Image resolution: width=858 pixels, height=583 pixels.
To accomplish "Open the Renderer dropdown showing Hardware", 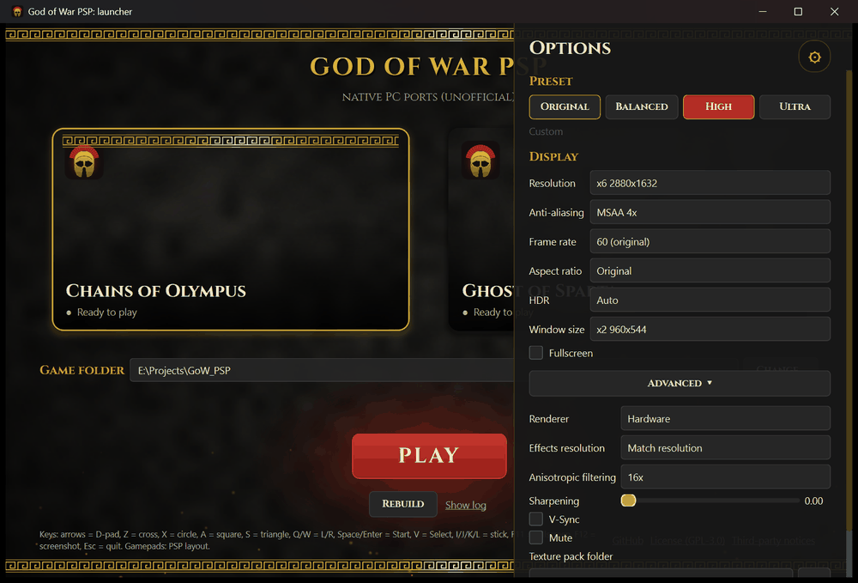I will pos(725,418).
